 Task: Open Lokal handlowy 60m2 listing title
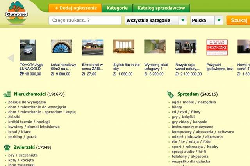pos(63,67)
